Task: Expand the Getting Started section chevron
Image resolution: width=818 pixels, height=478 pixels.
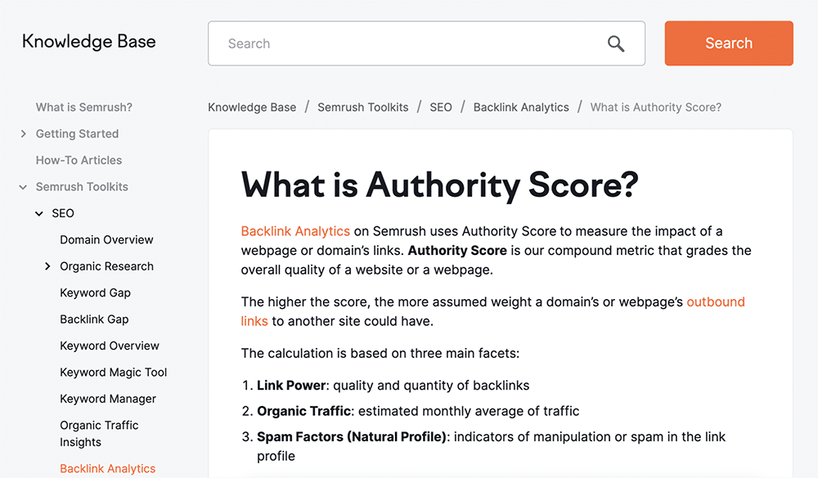Action: (x=23, y=134)
